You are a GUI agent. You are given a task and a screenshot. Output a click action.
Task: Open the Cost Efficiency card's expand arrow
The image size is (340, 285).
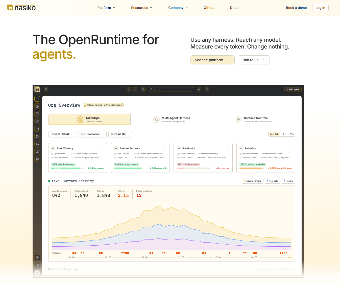coord(102,148)
